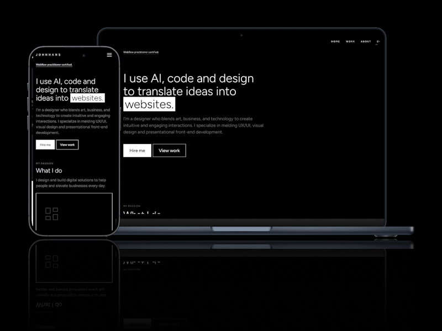Click the 'MY PASSION' label on the laptop
The image size is (442, 331).
point(131,206)
